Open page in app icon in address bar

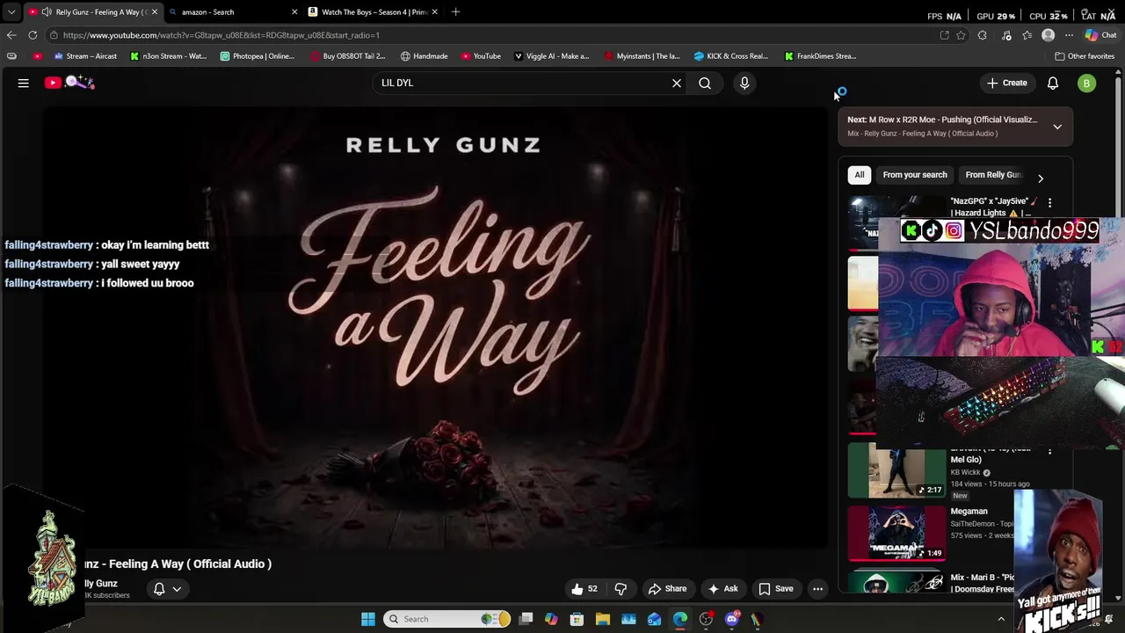coord(944,35)
